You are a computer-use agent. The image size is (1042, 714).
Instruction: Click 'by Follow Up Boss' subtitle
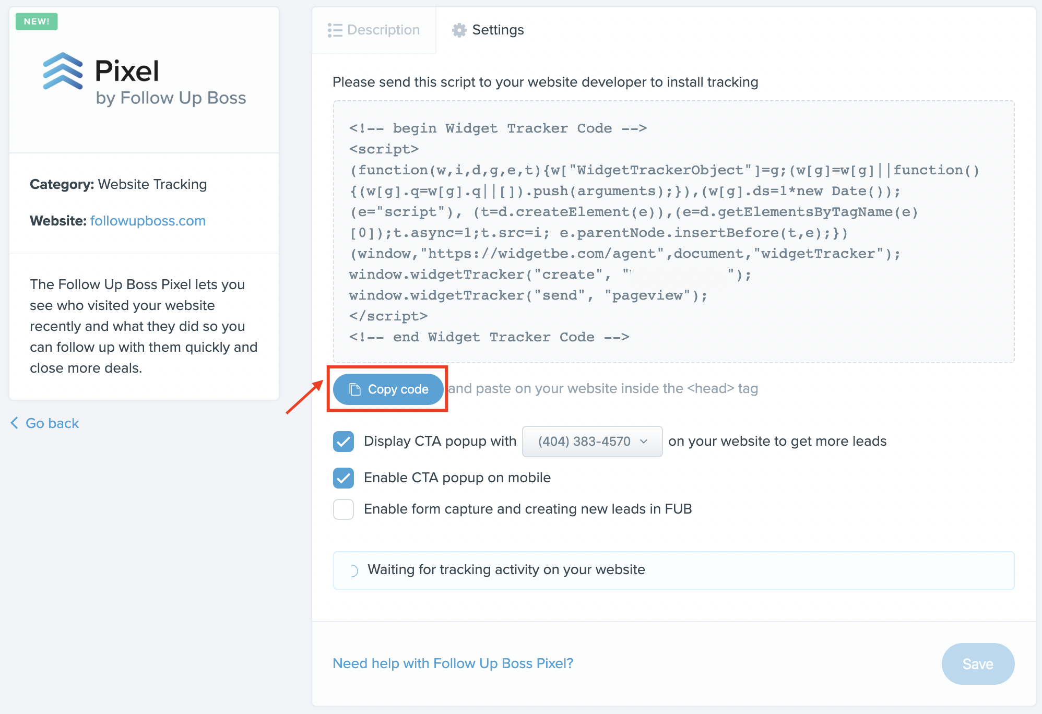tap(171, 98)
